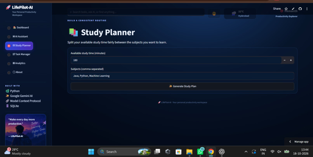
Task: Open WhatsApp from taskbar
Action: point(200,152)
